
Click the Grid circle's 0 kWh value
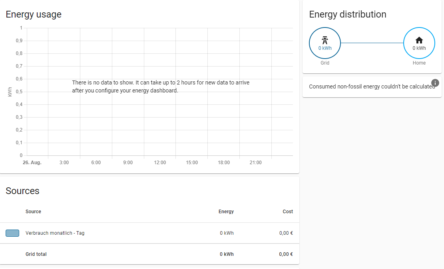click(x=325, y=48)
